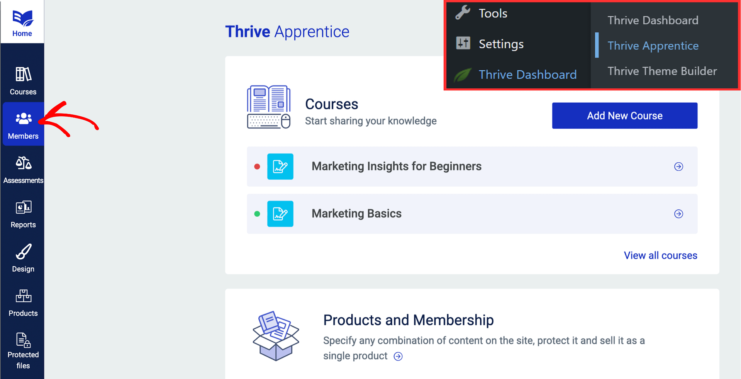
Task: Select Thrive Apprentice from the submenu
Action: [x=653, y=45]
